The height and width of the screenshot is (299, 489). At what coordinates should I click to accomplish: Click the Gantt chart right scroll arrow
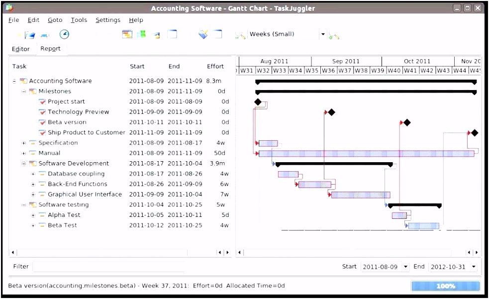pyautogui.click(x=477, y=252)
